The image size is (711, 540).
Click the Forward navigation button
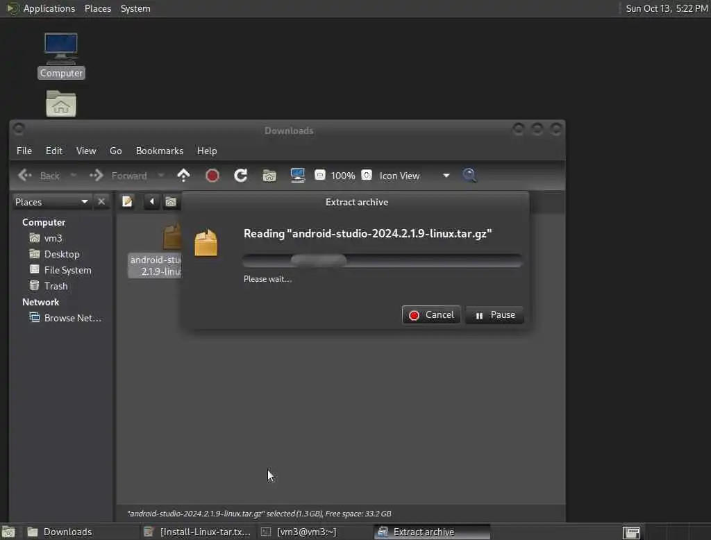point(118,176)
